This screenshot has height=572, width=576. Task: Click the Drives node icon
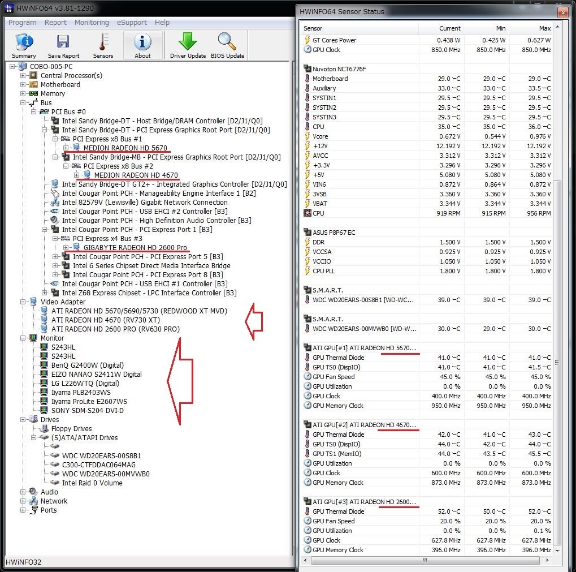pos(33,419)
